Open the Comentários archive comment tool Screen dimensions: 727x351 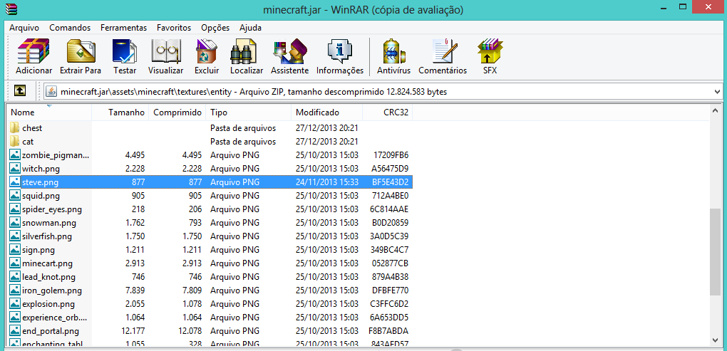click(x=443, y=56)
